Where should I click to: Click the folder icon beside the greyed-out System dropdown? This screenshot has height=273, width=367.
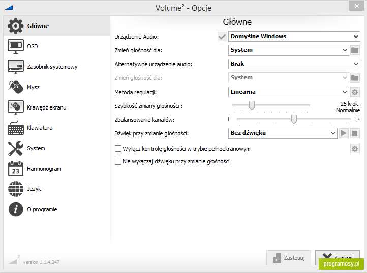pyautogui.click(x=355, y=78)
